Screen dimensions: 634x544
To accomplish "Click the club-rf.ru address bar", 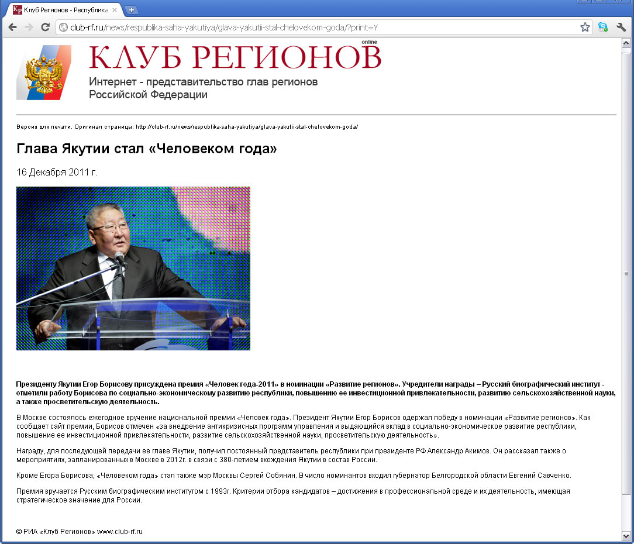I will 323,27.
